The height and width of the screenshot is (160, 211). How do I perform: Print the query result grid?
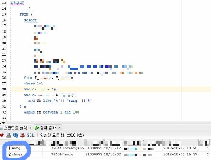[8, 135]
